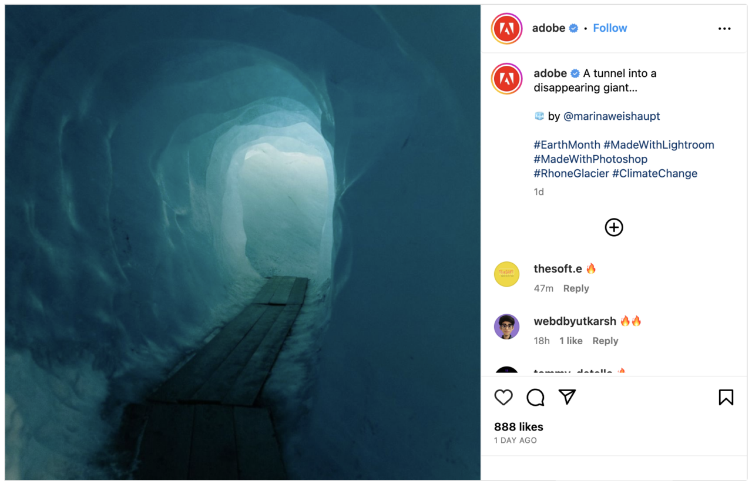Image resolution: width=752 pixels, height=484 pixels.
Task: Click the circular plus icon below the caption
Action: pyautogui.click(x=613, y=227)
